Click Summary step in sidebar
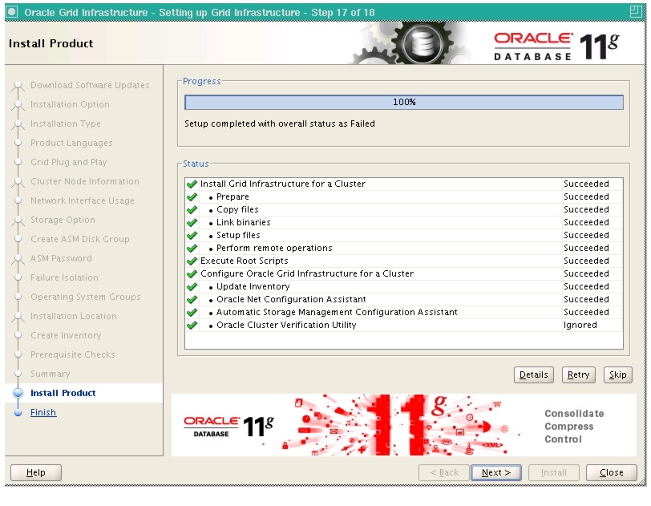Screen dimensions: 651x506 click(51, 374)
